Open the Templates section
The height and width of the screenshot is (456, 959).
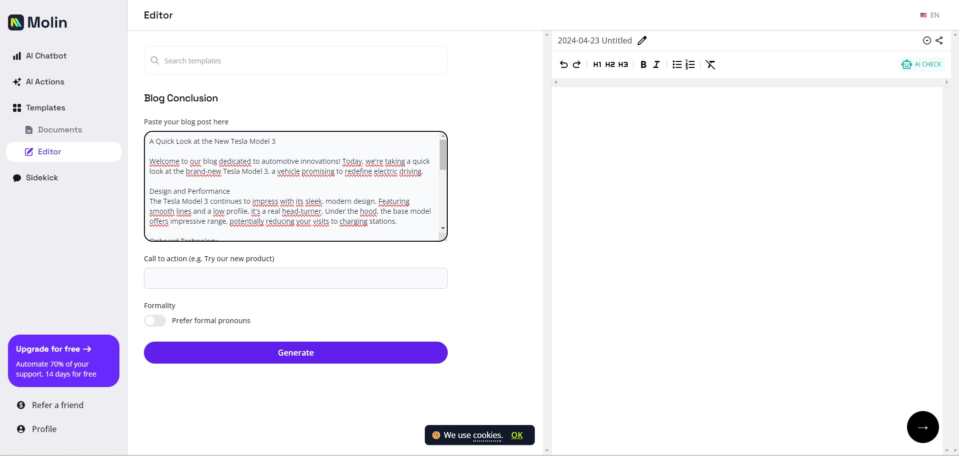pyautogui.click(x=63, y=108)
